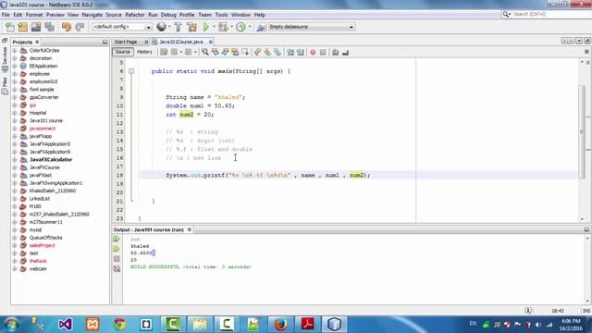Toggle the Find Next Occurrence editor icon
592x333 pixels.
tap(225, 52)
